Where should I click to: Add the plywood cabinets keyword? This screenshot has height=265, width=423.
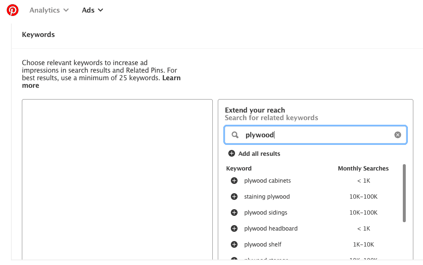point(234,181)
